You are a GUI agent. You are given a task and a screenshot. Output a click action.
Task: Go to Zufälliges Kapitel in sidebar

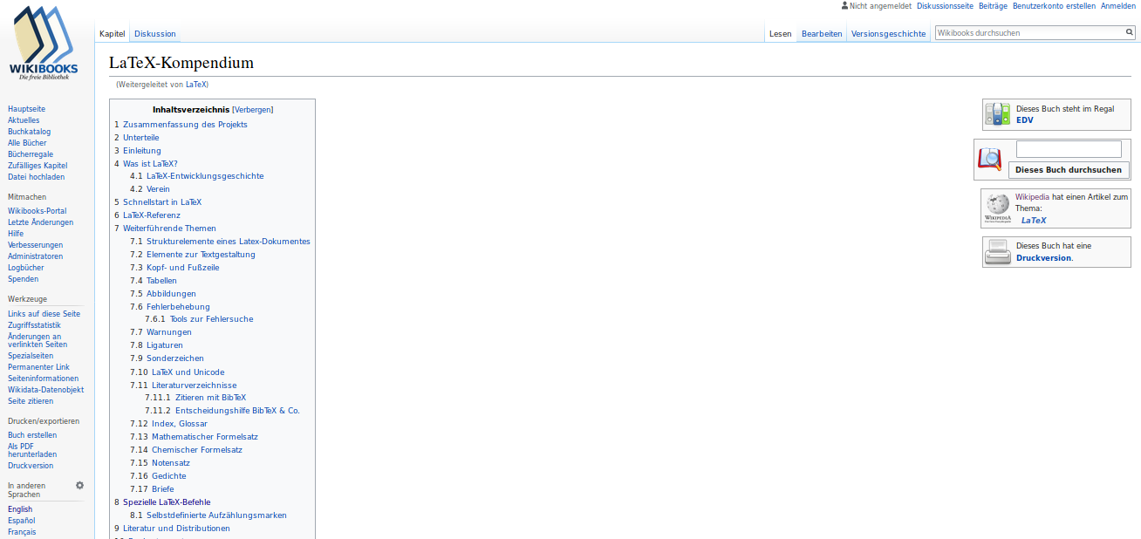[38, 166]
